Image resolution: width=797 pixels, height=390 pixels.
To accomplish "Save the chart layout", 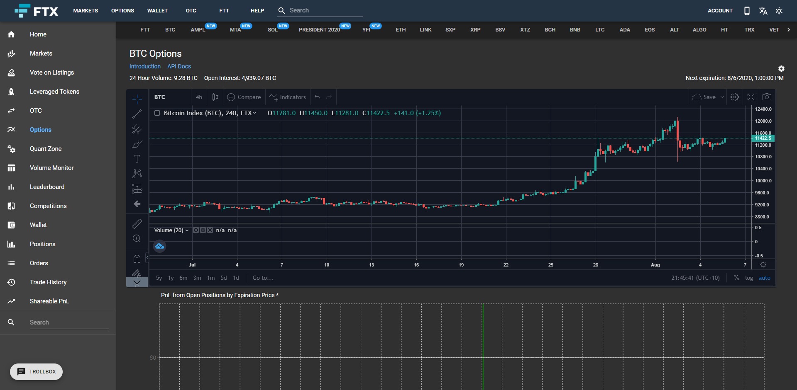I will pyautogui.click(x=704, y=97).
